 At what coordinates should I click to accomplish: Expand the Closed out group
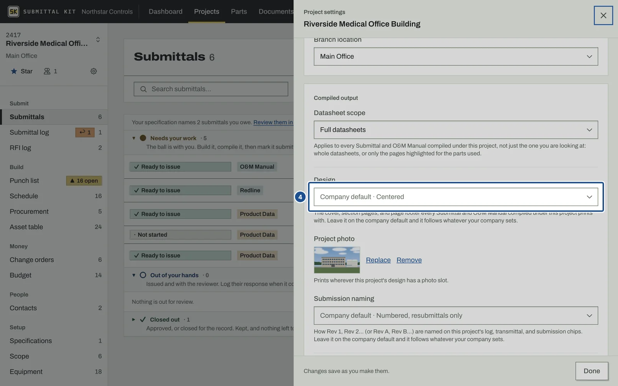pos(134,320)
